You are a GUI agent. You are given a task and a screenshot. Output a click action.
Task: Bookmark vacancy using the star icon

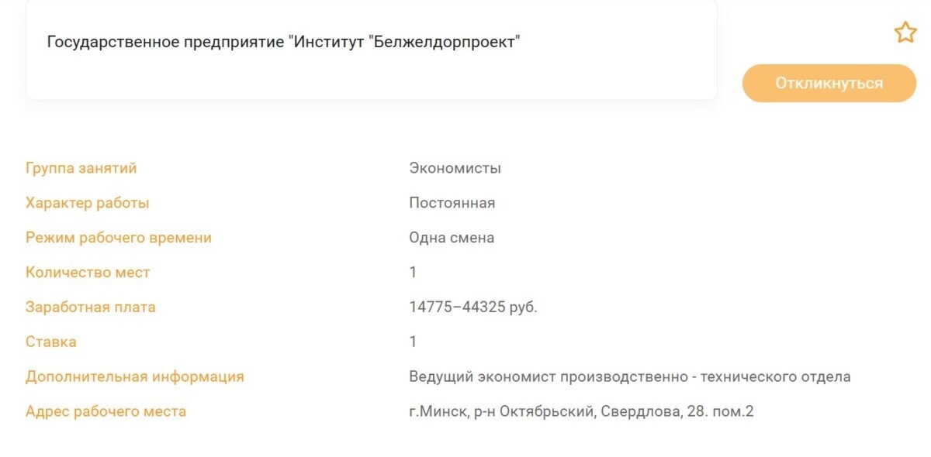point(905,32)
